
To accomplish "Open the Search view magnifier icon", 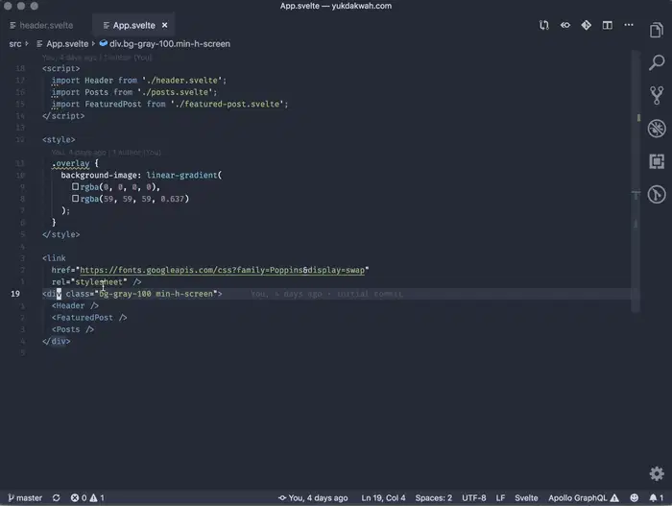I will [x=656, y=62].
